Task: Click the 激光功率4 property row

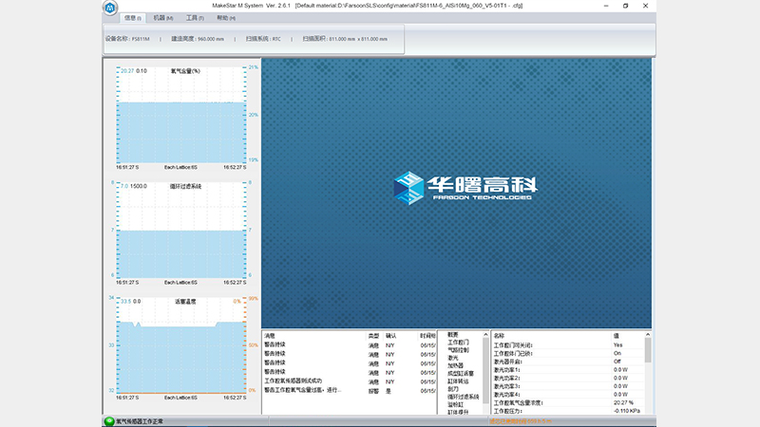Action: click(567, 395)
